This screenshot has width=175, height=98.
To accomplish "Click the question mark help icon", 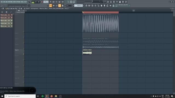I will pyautogui.click(x=117, y=2).
